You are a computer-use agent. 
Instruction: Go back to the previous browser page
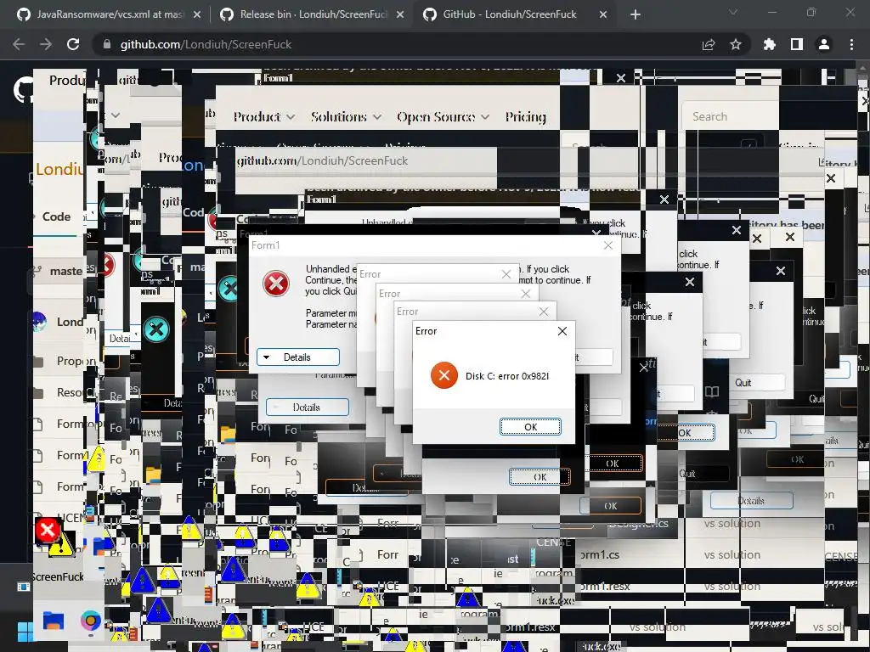click(19, 44)
